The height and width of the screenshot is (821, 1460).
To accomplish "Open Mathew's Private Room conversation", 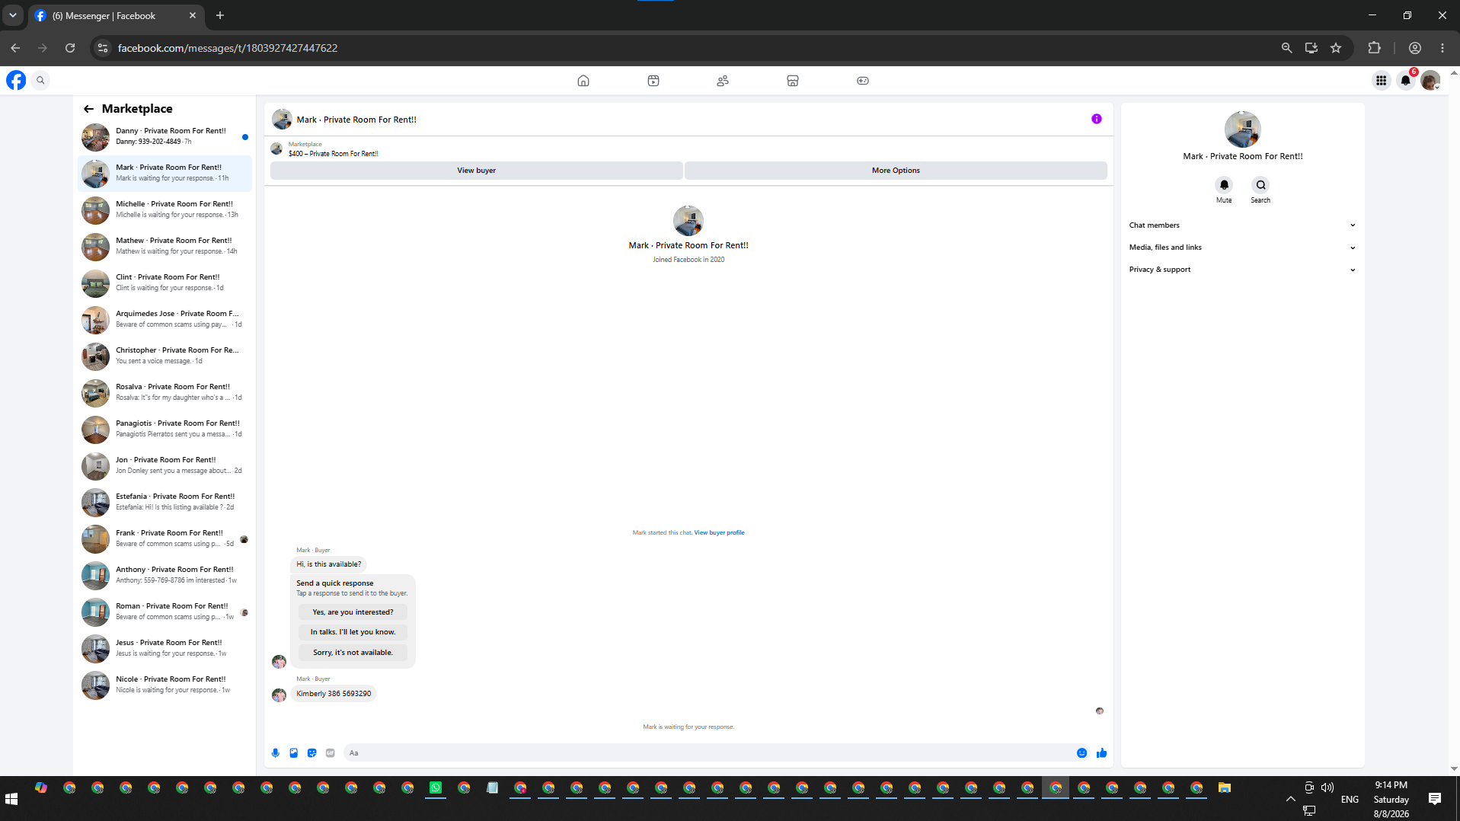I will [x=165, y=247].
